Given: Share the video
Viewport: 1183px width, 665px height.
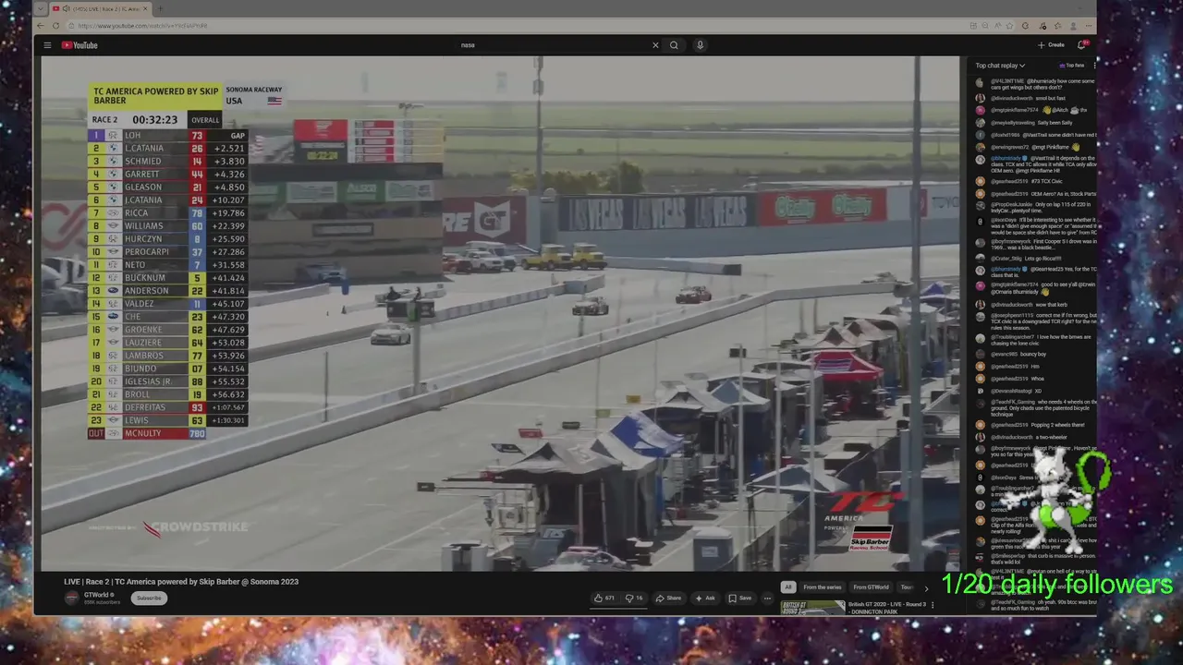Looking at the screenshot, I should click(668, 598).
